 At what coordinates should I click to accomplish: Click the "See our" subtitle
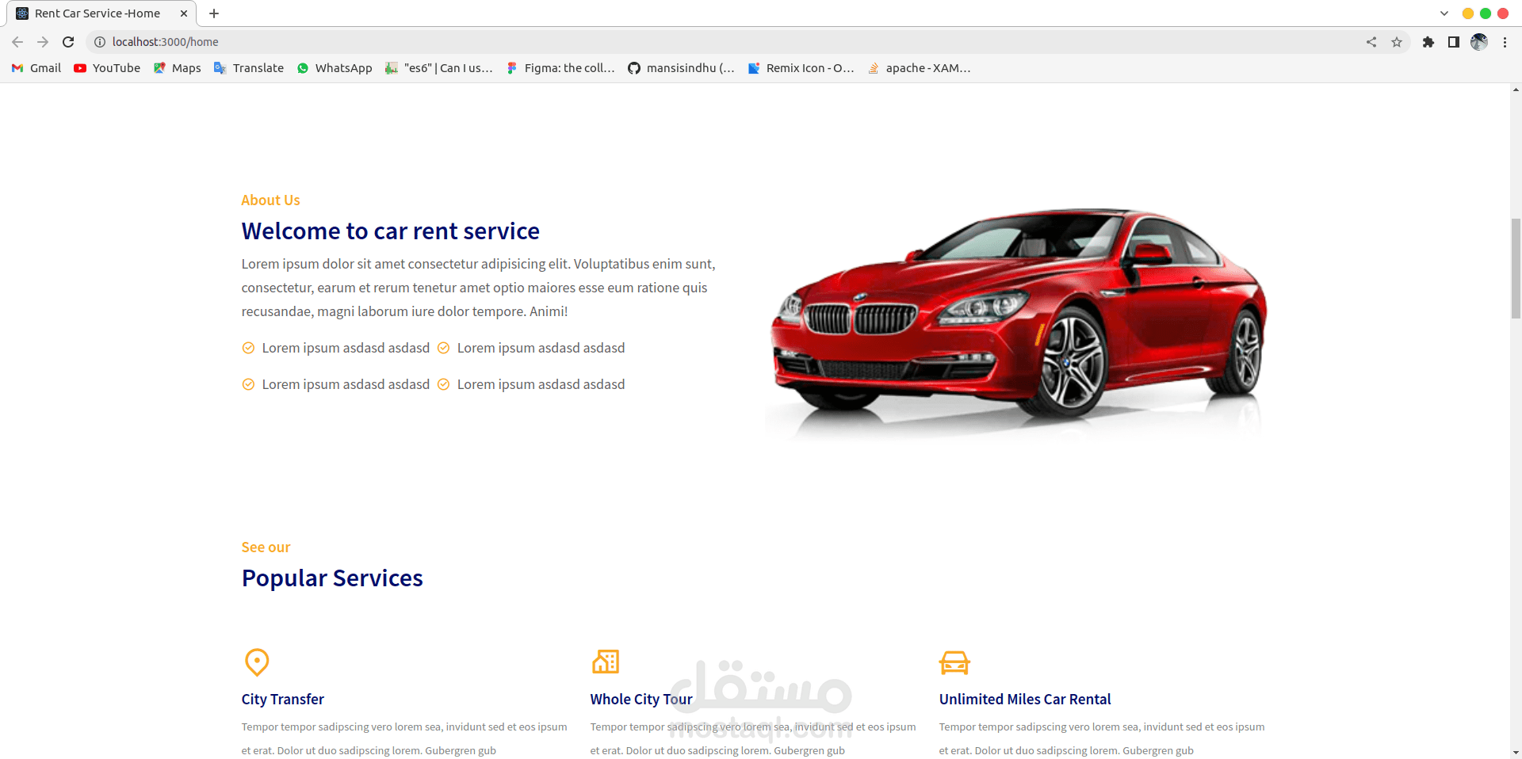pyautogui.click(x=266, y=547)
